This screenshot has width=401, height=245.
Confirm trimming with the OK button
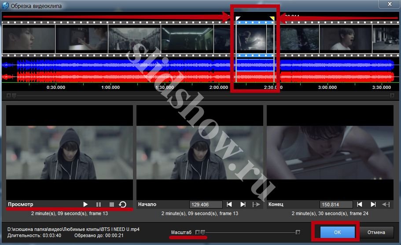[338, 232]
